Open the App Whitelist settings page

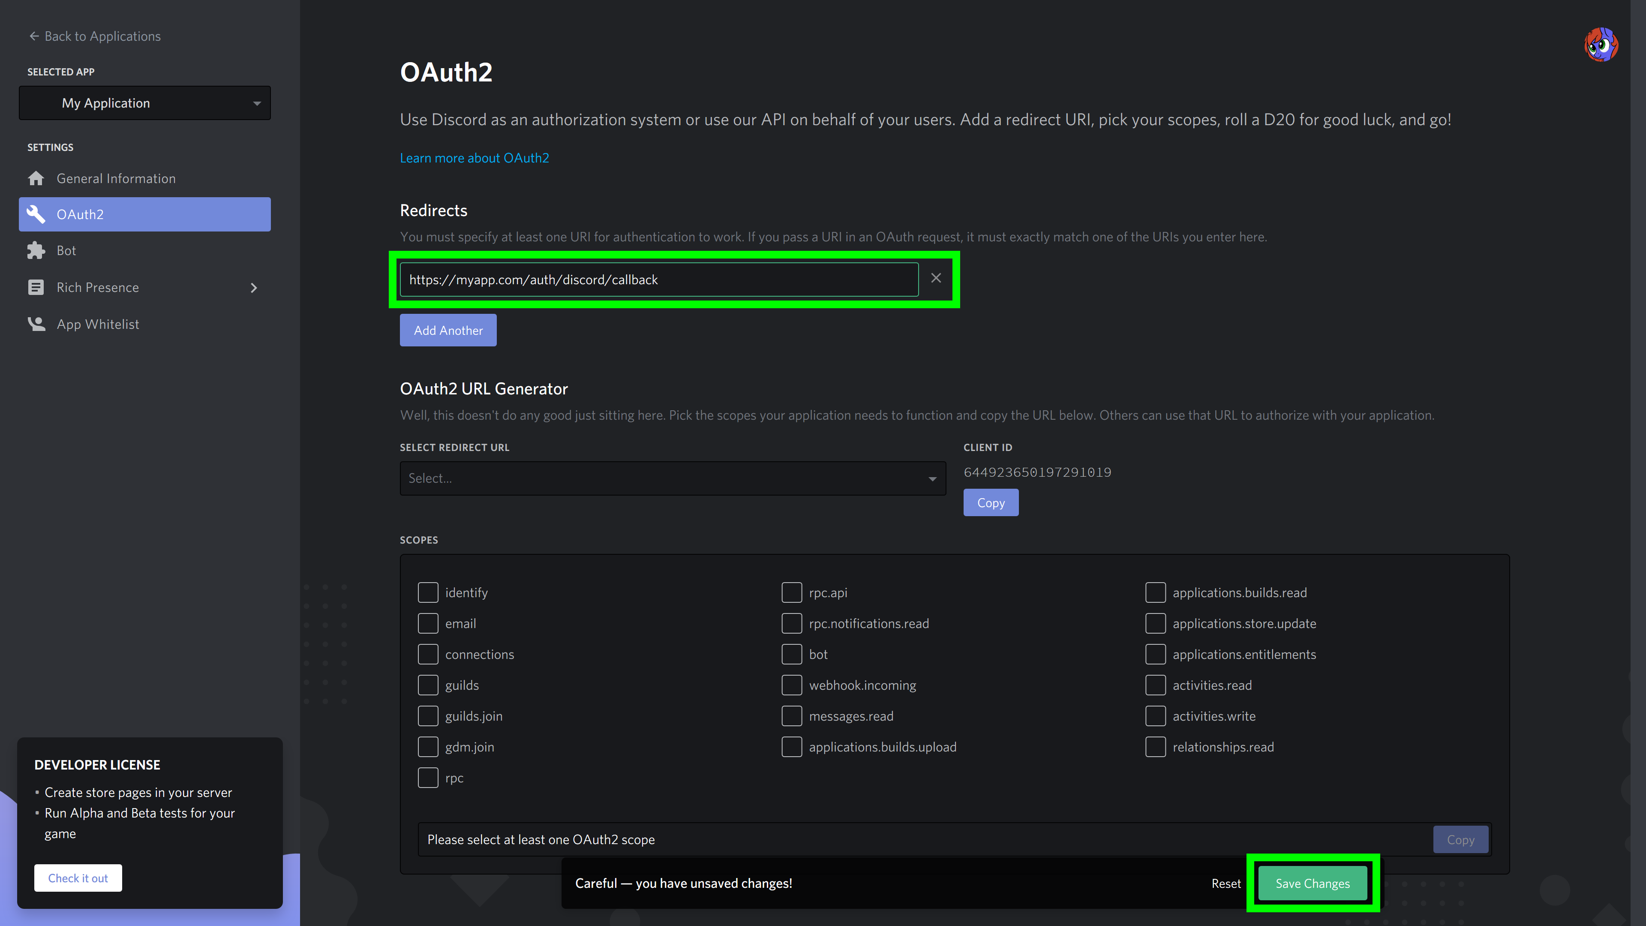[98, 324]
